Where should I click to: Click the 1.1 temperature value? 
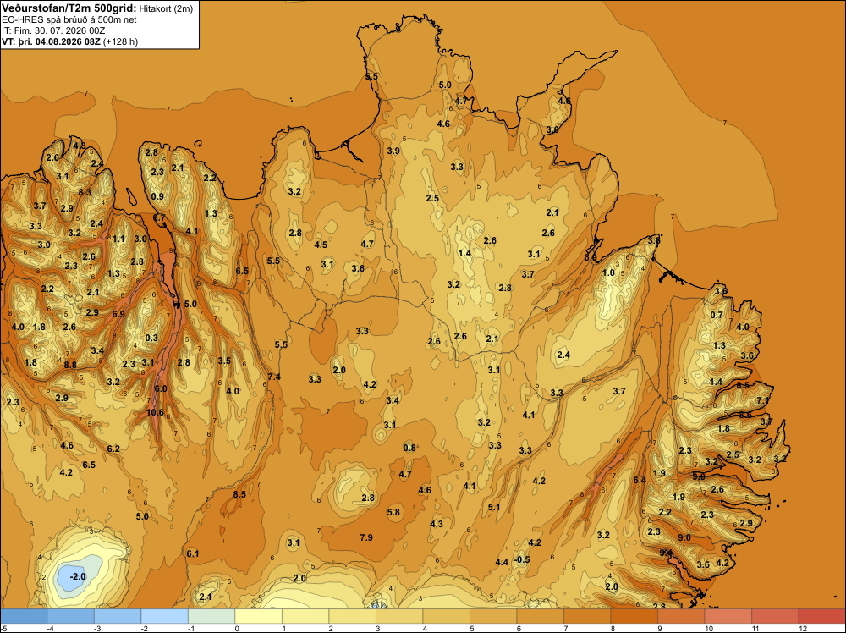click(118, 239)
